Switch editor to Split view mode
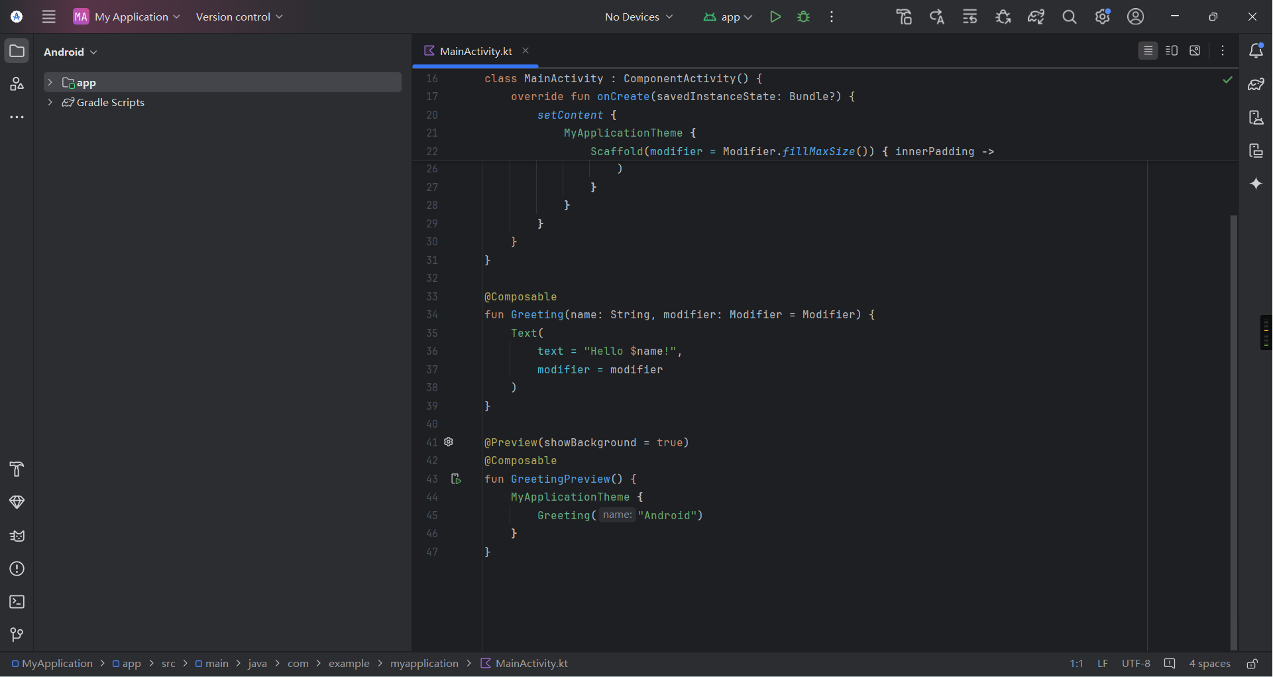Screen dimensions: 1273x677 [1171, 50]
